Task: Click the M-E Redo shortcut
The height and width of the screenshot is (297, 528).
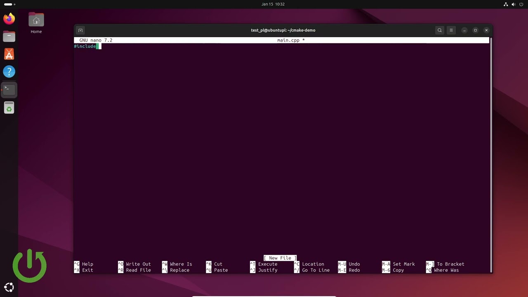Action: coord(349,270)
